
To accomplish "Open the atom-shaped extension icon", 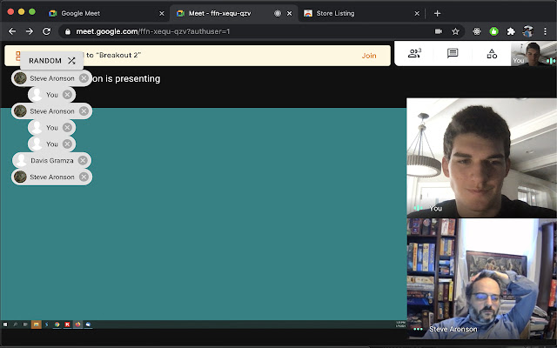I will coord(477,31).
